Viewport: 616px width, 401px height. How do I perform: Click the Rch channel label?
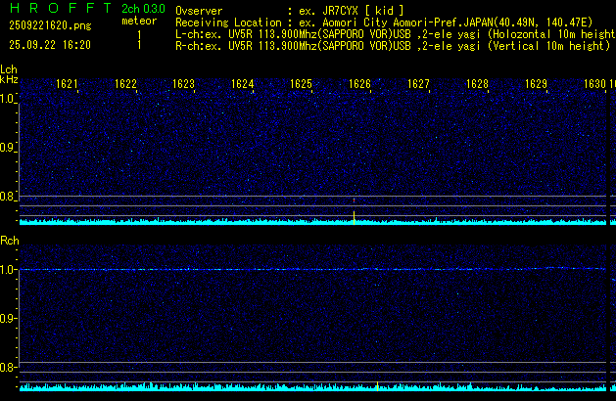(9, 240)
